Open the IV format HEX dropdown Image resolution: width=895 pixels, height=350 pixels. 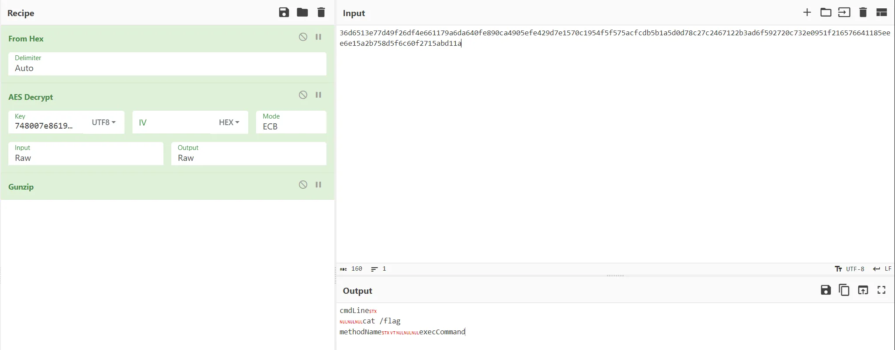coord(229,122)
